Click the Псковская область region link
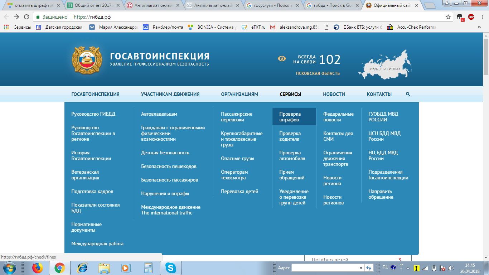489x275 pixels. 318,73
